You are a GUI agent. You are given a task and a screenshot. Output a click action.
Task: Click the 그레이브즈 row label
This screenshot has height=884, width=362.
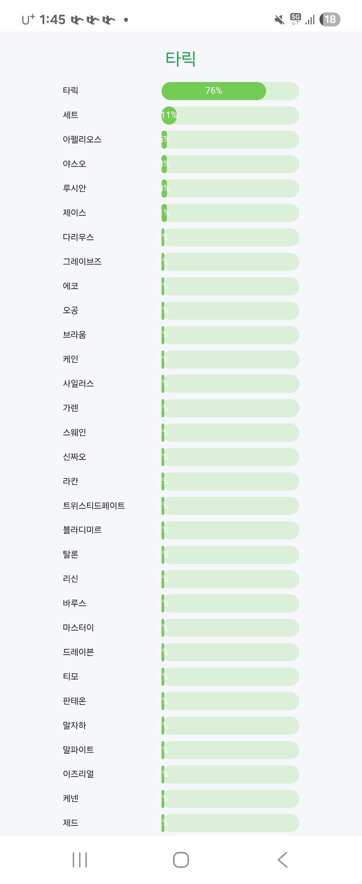[x=82, y=262]
